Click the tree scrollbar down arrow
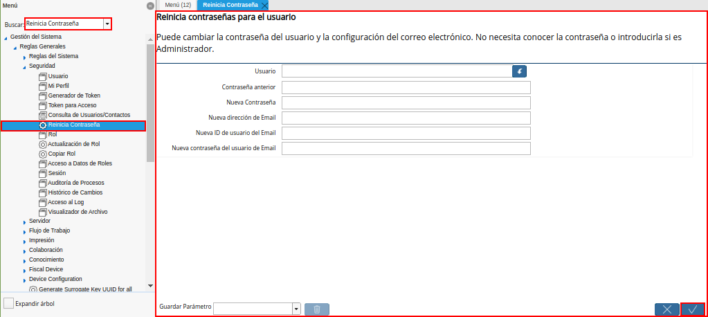The width and height of the screenshot is (708, 317). pos(150,286)
